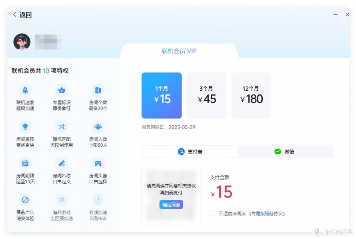
Task: Click the blurred QR code area
Action: pyautogui.click(x=171, y=195)
